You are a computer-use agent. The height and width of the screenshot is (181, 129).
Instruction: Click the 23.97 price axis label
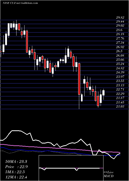(120, 77)
